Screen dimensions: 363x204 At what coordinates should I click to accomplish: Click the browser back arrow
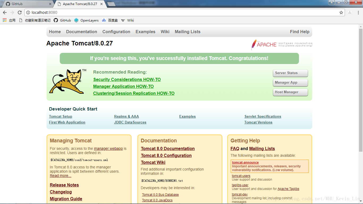point(5,12)
